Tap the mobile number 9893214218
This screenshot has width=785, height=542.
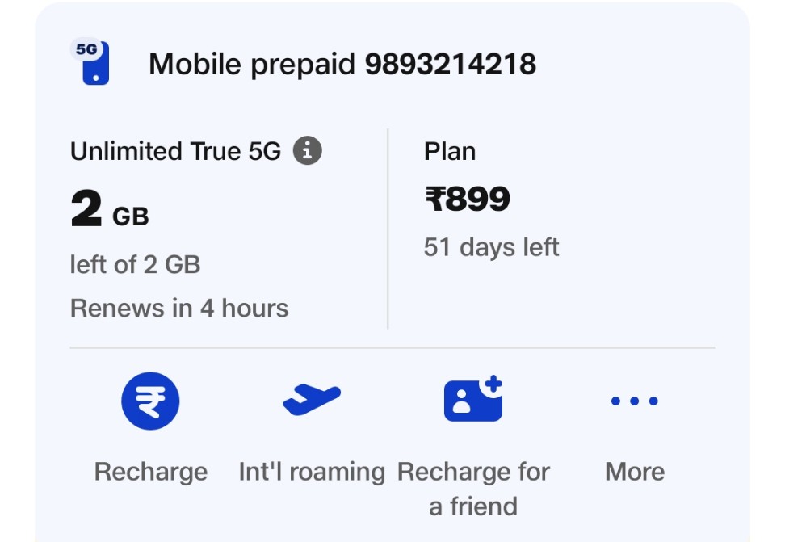tap(451, 64)
